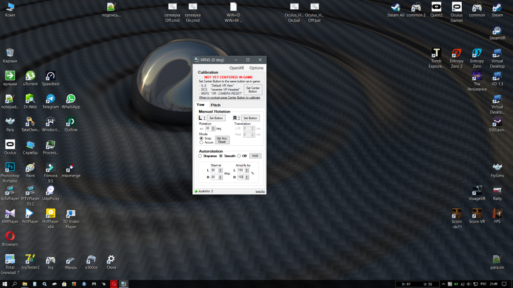The width and height of the screenshot is (513, 288).
Task: Select the Oculus desktop icon
Action: (x=10, y=147)
